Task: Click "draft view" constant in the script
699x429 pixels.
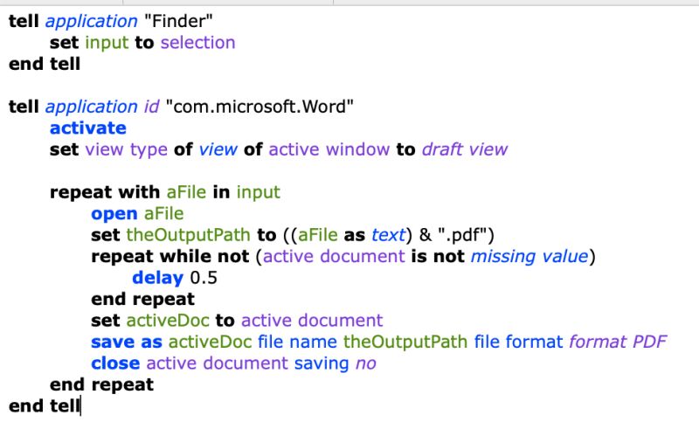Action: pos(465,149)
